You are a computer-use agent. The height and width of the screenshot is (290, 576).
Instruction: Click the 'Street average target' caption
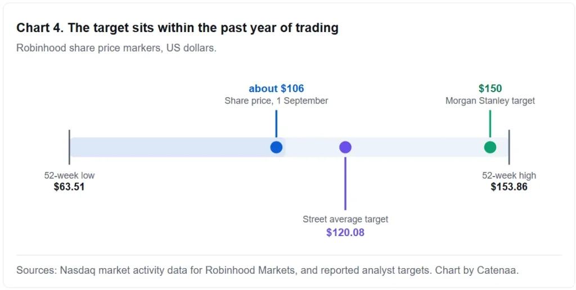coord(345,220)
